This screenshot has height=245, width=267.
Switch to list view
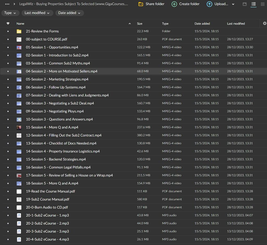[253, 4]
